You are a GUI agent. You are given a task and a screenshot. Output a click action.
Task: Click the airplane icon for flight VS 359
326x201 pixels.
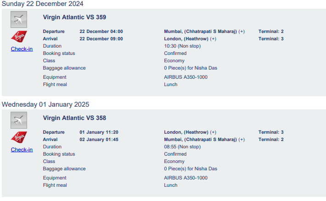pos(19,20)
